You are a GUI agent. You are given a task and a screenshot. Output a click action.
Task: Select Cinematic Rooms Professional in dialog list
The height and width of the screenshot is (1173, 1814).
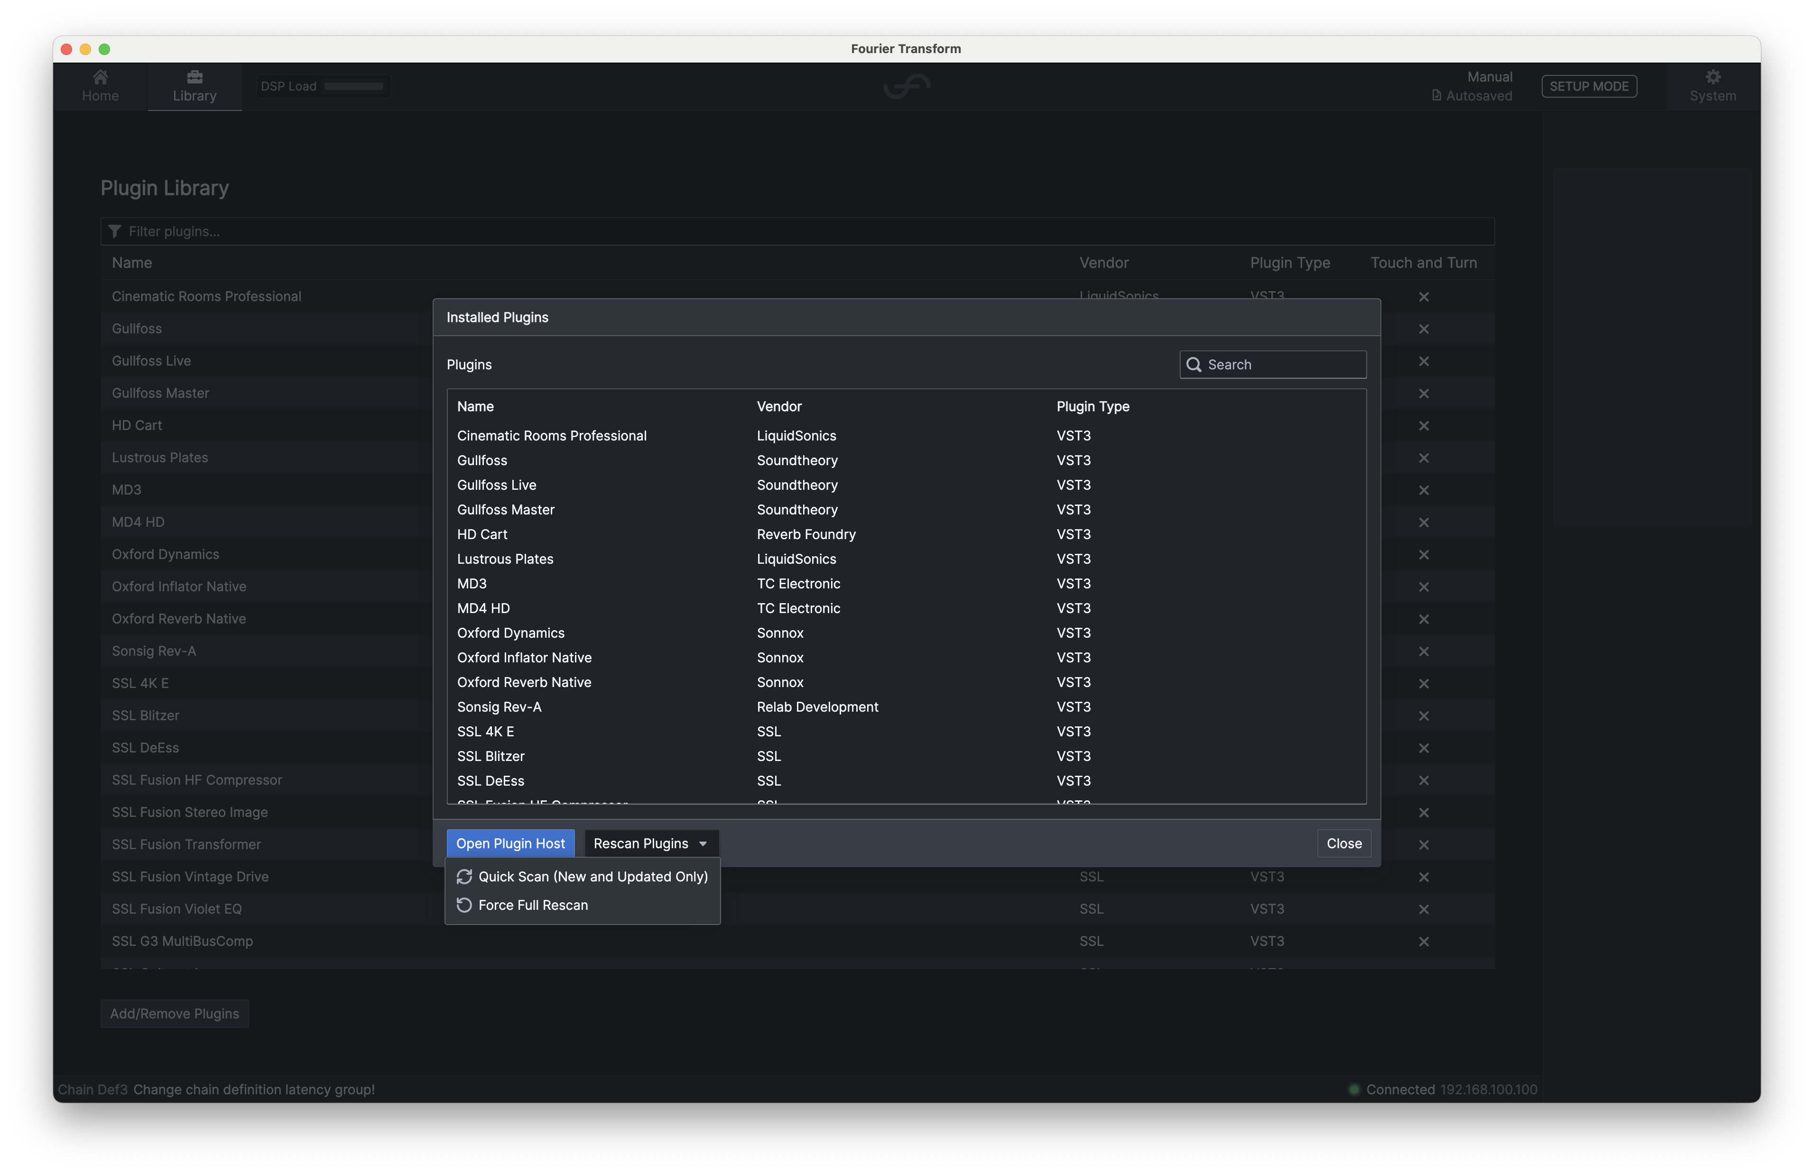[906, 436]
